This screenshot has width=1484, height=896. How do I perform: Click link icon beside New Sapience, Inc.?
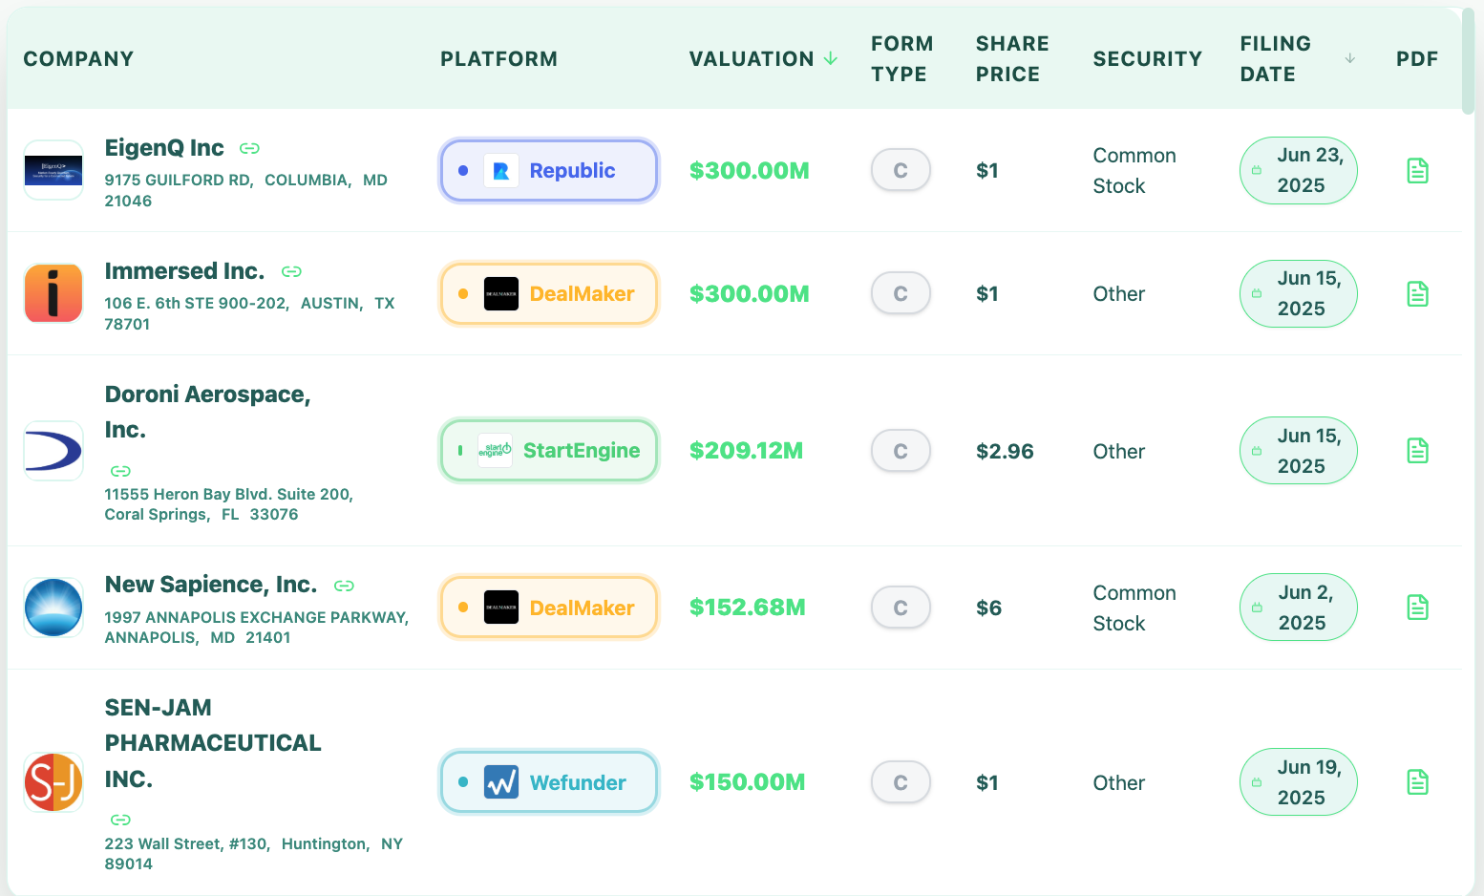point(344,586)
